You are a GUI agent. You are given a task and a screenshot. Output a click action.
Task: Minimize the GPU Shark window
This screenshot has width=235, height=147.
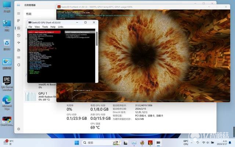point(77,22)
